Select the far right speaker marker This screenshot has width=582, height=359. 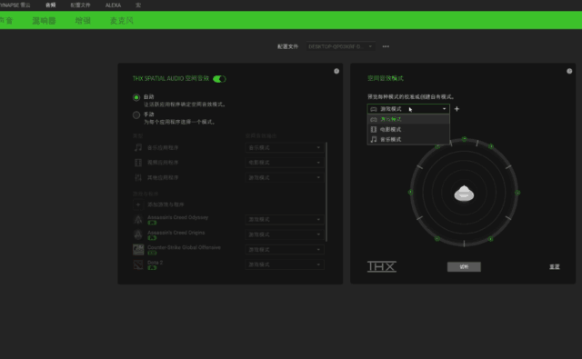[517, 193]
